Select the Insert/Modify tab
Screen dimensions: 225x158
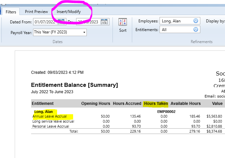pyautogui.click(x=68, y=12)
